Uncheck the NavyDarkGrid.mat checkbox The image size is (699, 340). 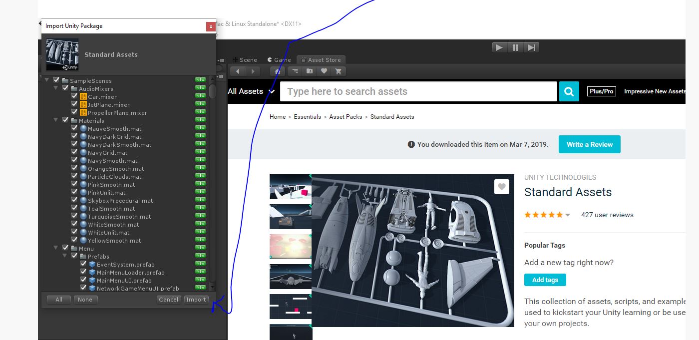point(74,136)
